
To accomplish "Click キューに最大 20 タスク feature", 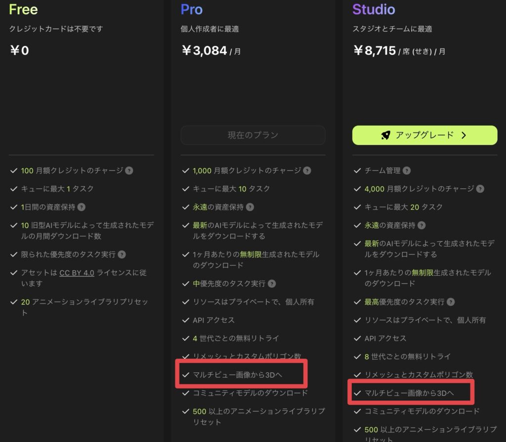I will point(403,207).
